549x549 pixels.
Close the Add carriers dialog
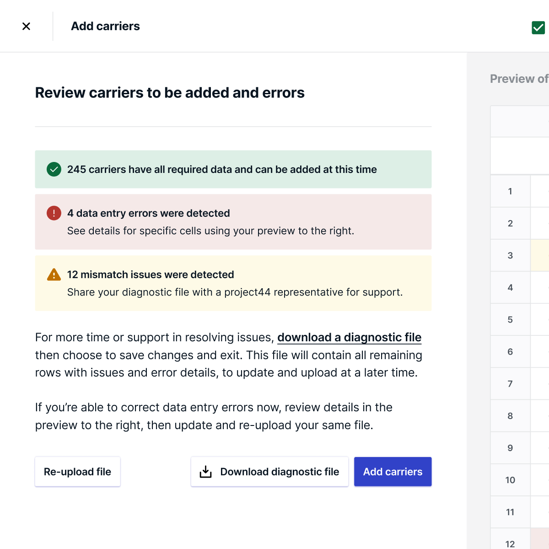pyautogui.click(x=26, y=27)
